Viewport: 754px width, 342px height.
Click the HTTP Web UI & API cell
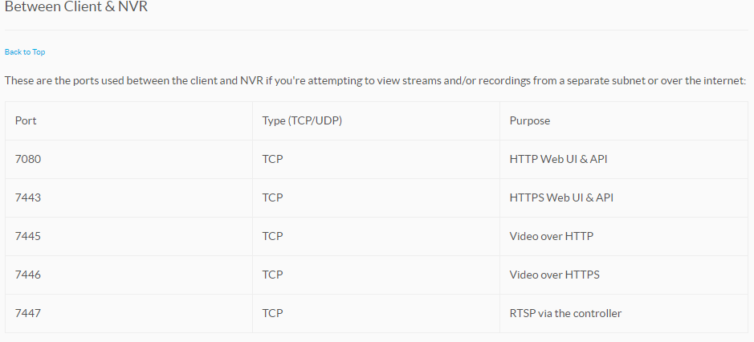pyautogui.click(x=558, y=159)
